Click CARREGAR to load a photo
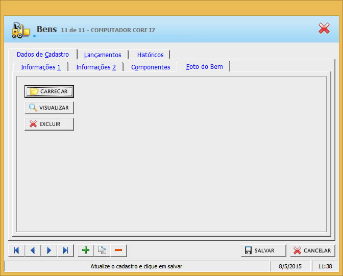The width and height of the screenshot is (343, 276). [49, 91]
